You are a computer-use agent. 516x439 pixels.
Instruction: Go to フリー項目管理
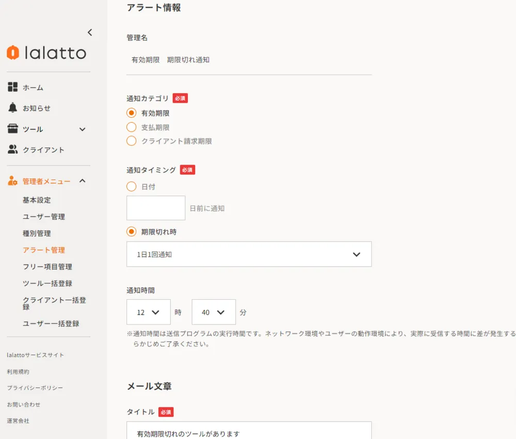[x=47, y=267]
